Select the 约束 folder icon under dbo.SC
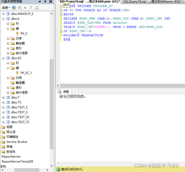Viewport: 185px width, 172px height. [13, 78]
